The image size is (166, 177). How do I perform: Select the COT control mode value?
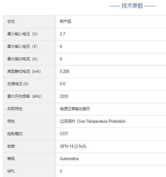point(64,134)
